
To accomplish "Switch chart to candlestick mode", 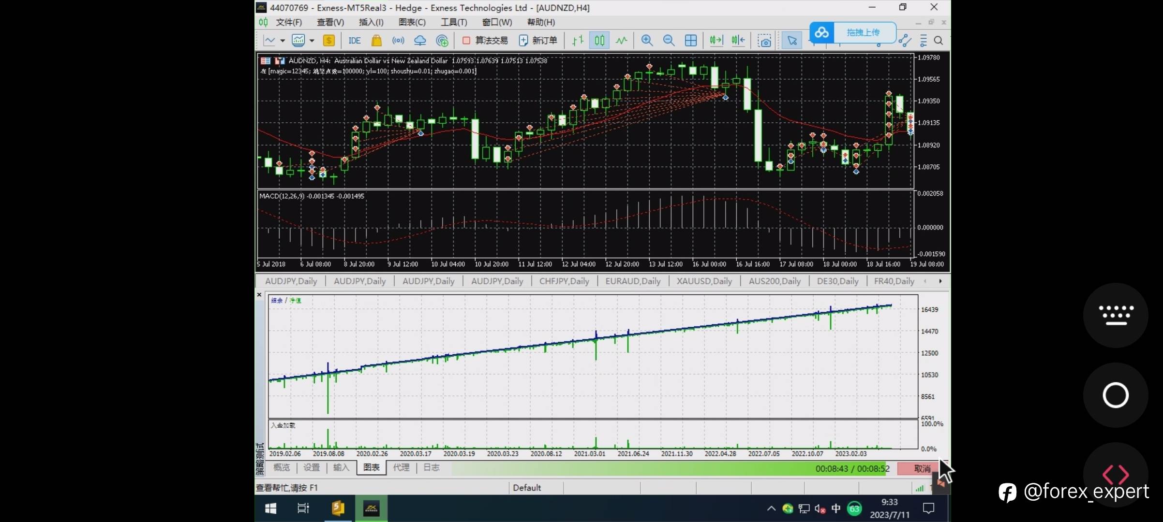I will (x=599, y=41).
